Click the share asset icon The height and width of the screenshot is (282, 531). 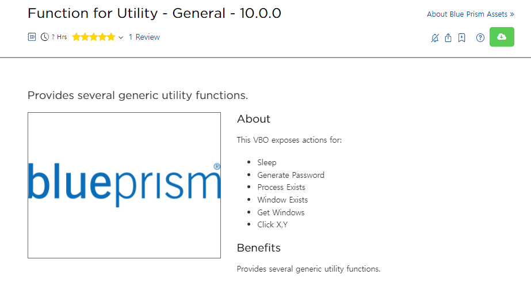point(448,38)
